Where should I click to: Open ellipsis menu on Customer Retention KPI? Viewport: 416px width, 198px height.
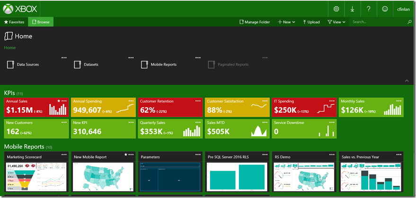click(198, 101)
